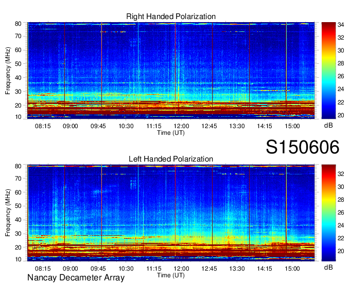The width and height of the screenshot is (350, 284).
Task: Click "Frequency (MHz)" axis label of Left Handed plot
Action: click(x=8, y=213)
